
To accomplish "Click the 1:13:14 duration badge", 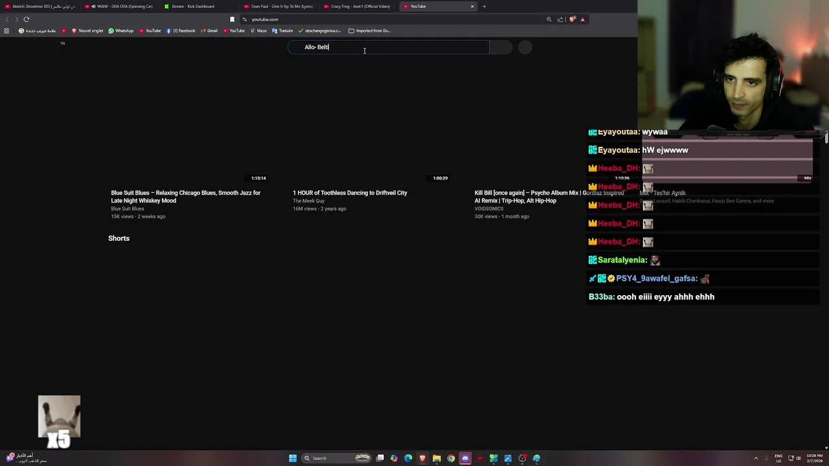I will 258,178.
